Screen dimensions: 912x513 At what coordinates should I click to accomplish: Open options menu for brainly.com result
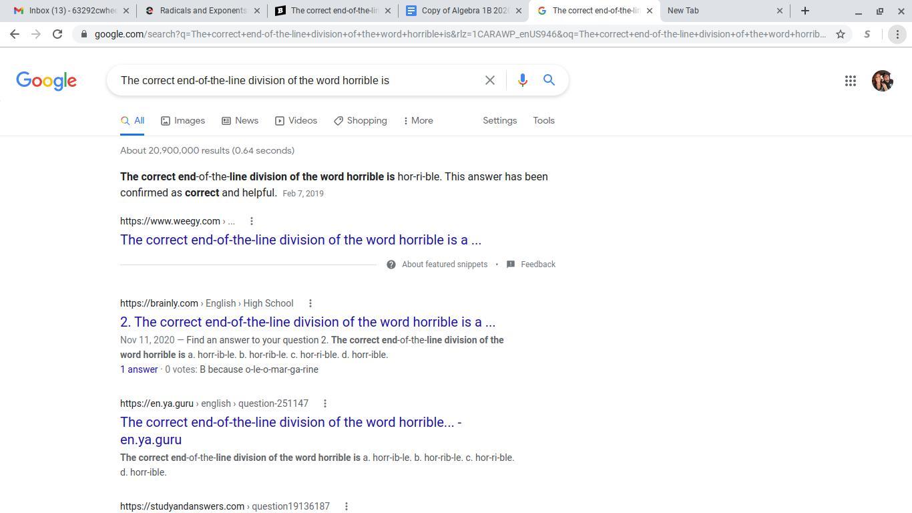click(310, 303)
